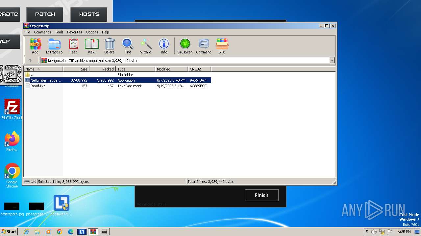The width and height of the screenshot is (421, 236).
Task: Open the Help menu
Action: pyautogui.click(x=105, y=32)
